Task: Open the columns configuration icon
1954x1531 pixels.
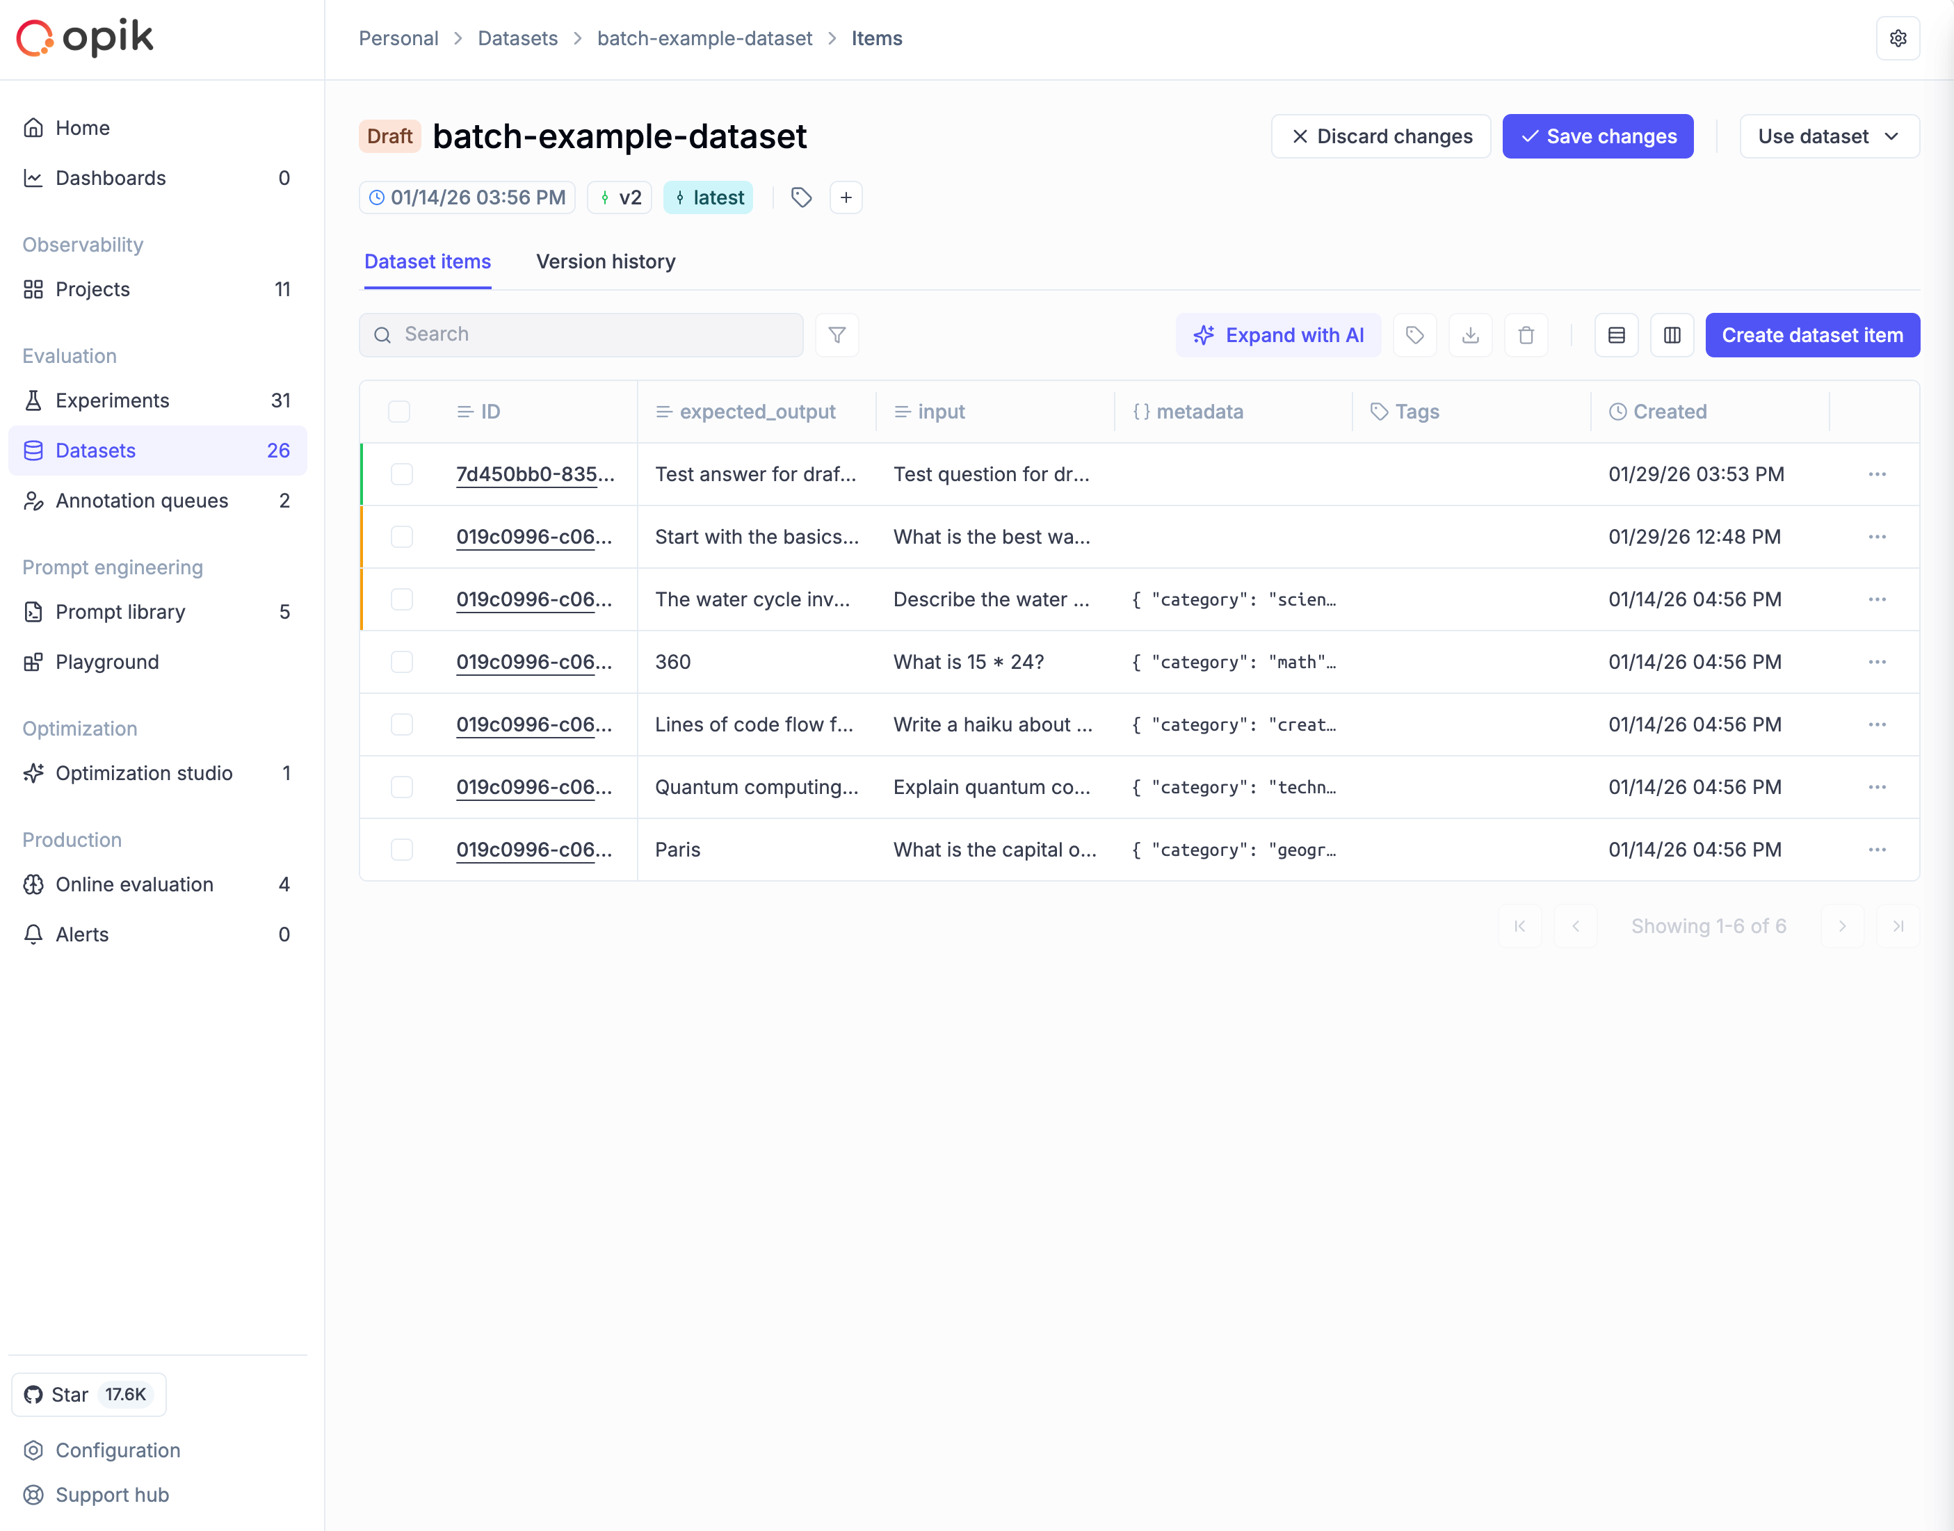Action: (1672, 335)
